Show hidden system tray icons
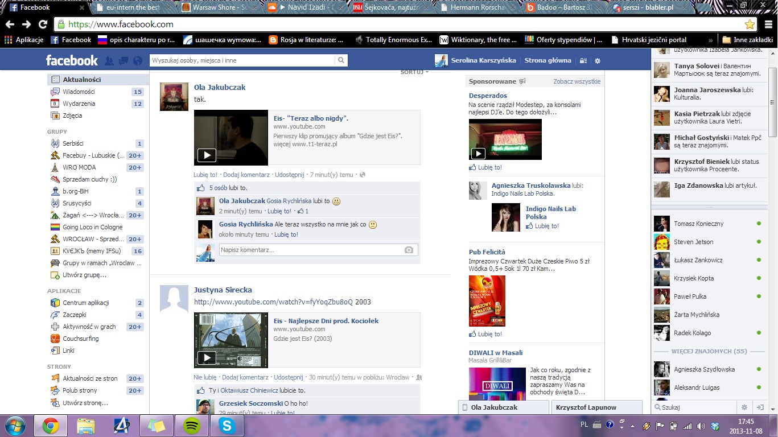Image resolution: width=778 pixels, height=437 pixels. tap(621, 426)
